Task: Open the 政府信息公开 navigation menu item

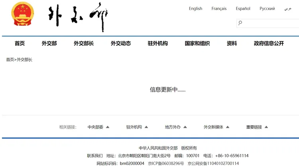Action: click(269, 43)
